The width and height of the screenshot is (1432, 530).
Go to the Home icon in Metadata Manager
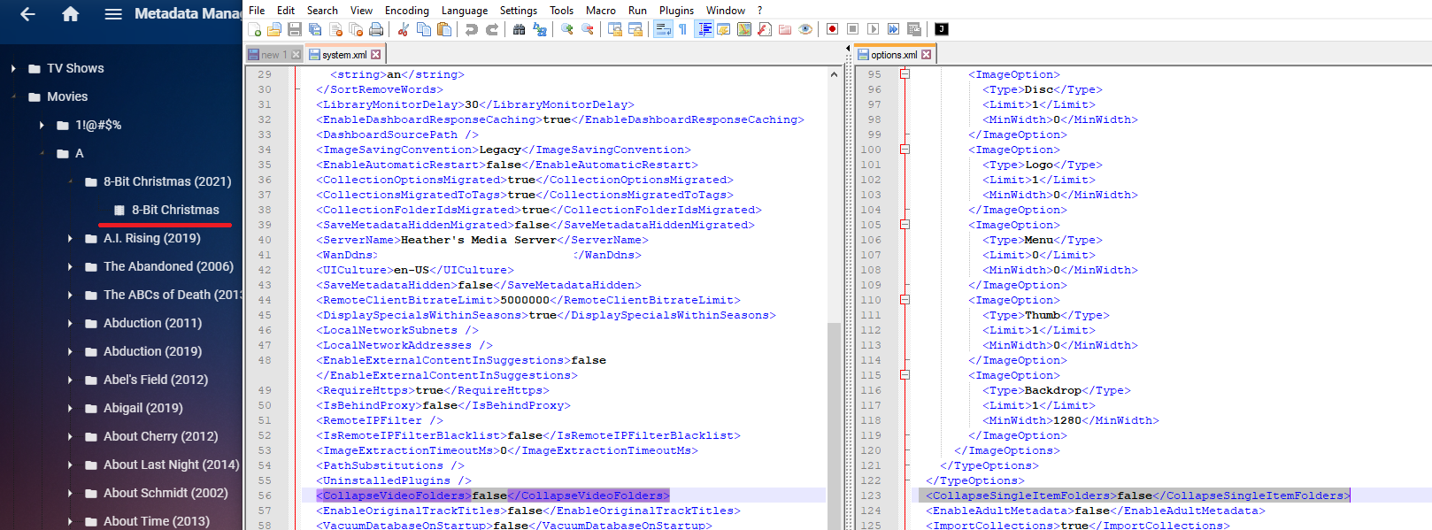71,14
